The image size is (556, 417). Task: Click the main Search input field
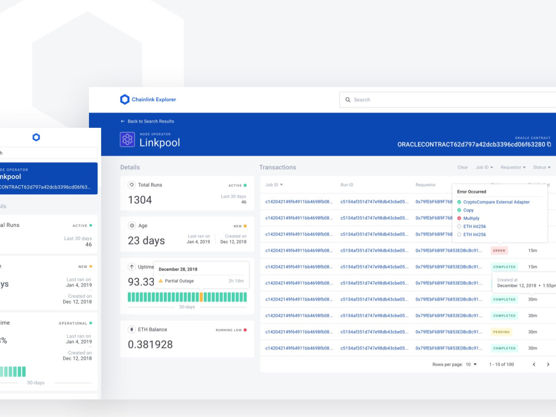coord(448,100)
